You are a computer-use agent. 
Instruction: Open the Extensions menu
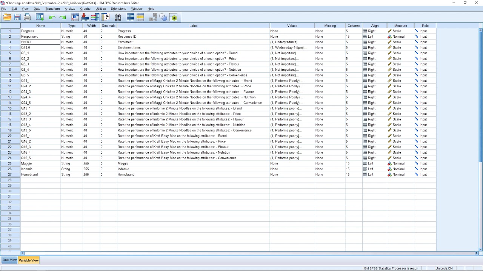[x=118, y=9]
